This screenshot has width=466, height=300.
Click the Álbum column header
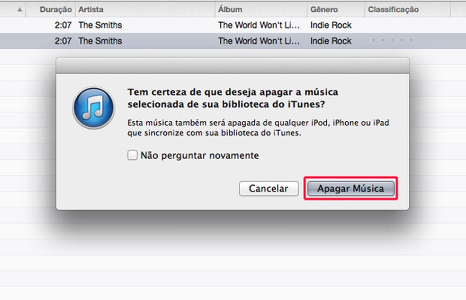coord(261,9)
